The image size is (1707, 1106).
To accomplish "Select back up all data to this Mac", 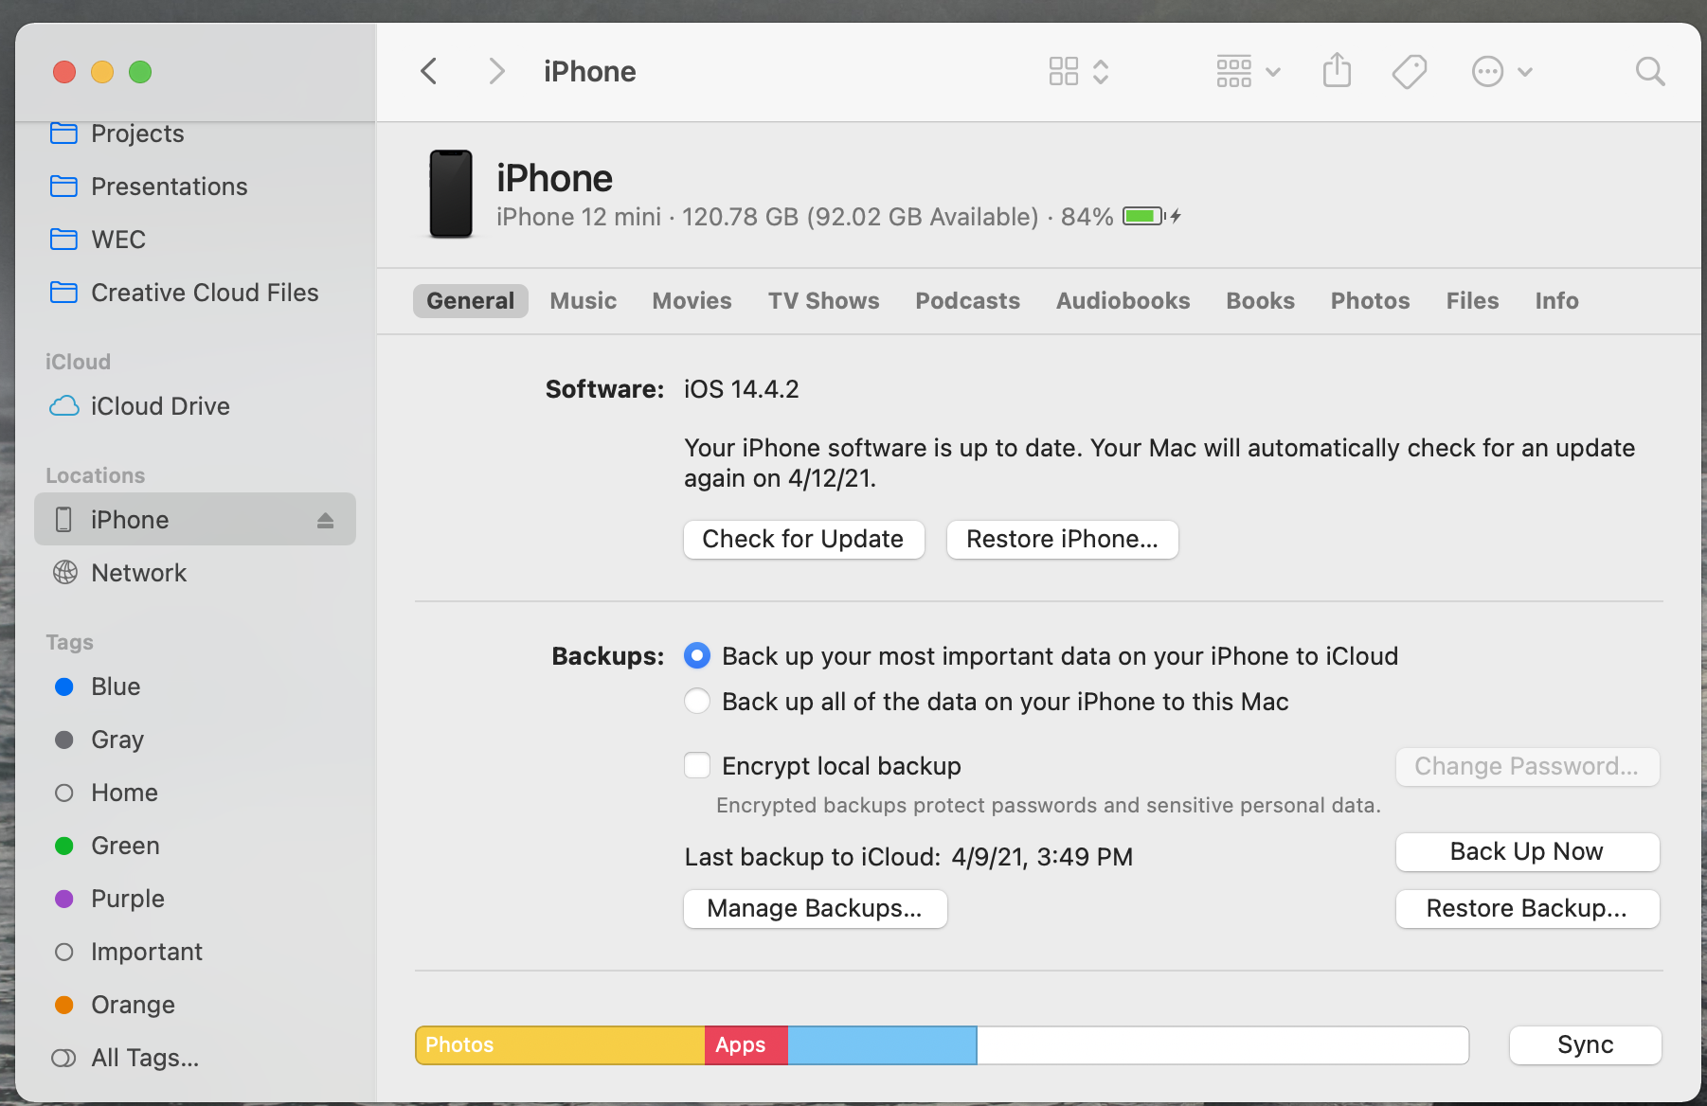I will (697, 701).
